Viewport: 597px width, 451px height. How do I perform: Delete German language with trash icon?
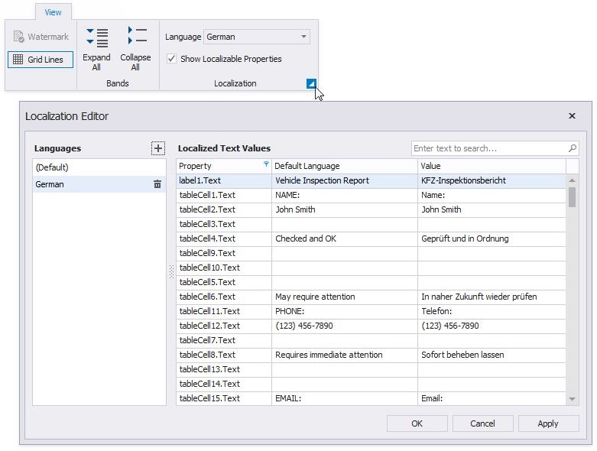click(157, 184)
